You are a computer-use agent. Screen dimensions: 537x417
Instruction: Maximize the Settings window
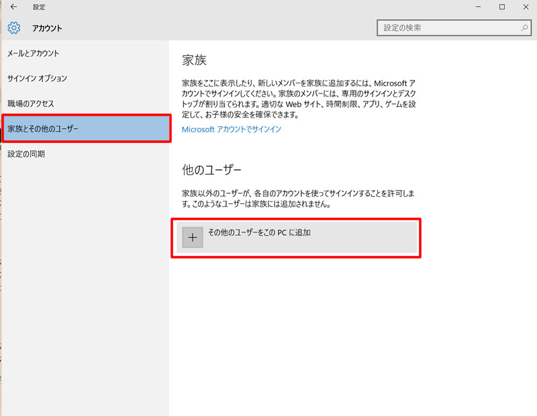[501, 7]
